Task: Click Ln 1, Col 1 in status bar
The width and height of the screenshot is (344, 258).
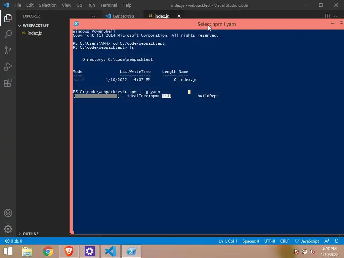Action: pyautogui.click(x=228, y=241)
